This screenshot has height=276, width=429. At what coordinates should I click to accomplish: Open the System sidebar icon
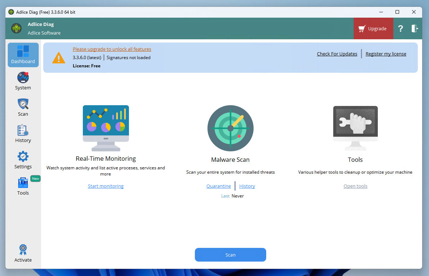[23, 78]
